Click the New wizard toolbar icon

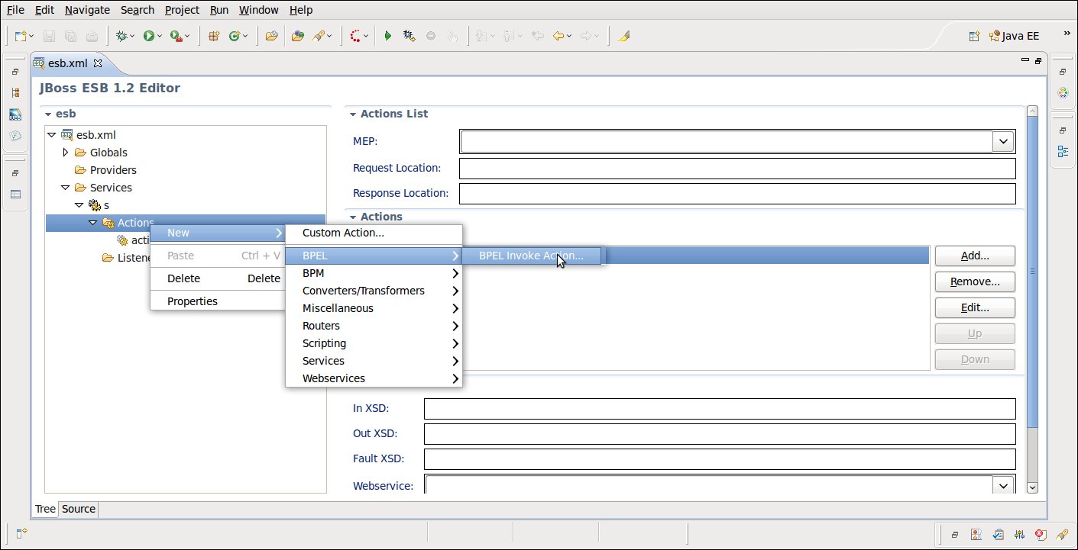tap(21, 36)
